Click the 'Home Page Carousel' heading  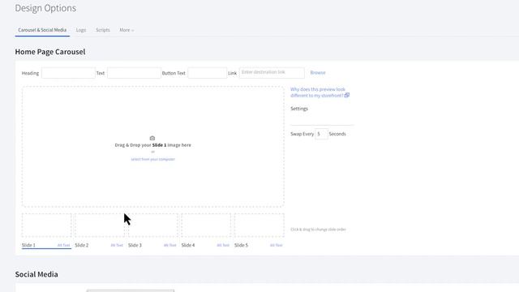coord(50,52)
